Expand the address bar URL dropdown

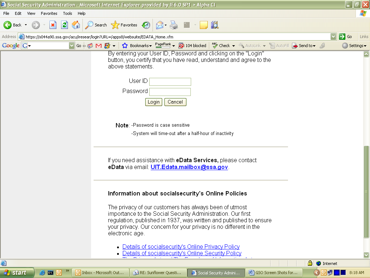(x=333, y=37)
